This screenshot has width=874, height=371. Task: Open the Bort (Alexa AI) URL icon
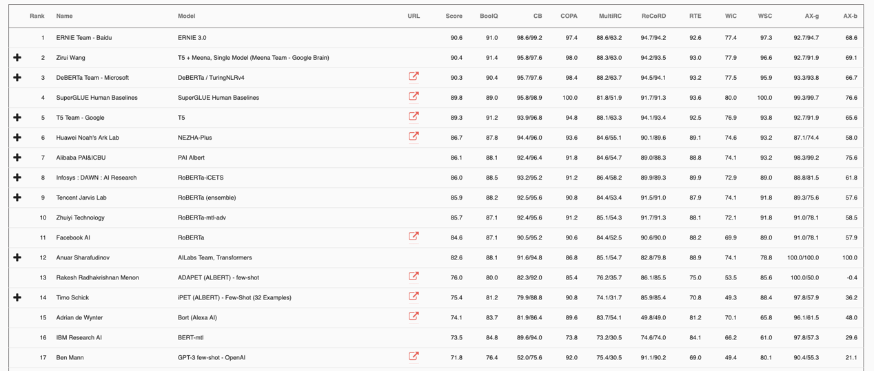tap(414, 316)
